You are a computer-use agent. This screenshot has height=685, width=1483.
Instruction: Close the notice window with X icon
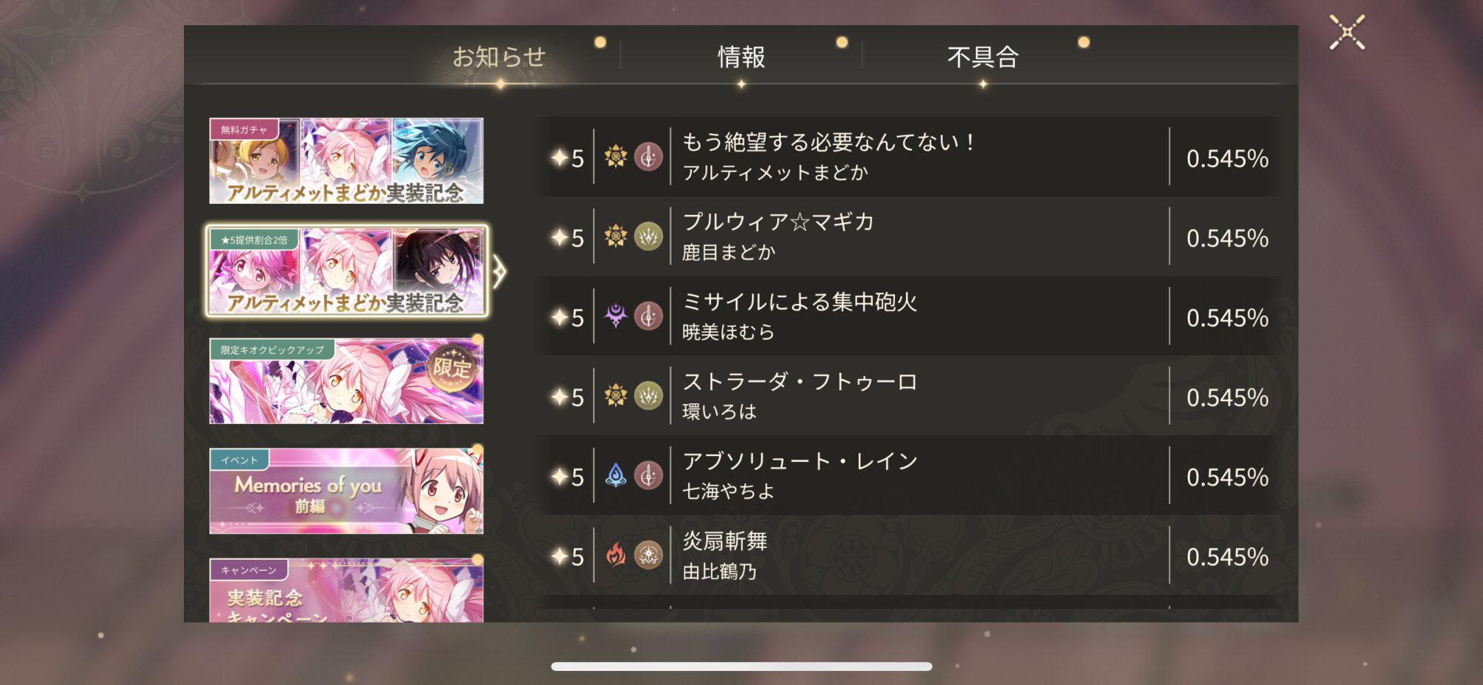click(x=1347, y=33)
